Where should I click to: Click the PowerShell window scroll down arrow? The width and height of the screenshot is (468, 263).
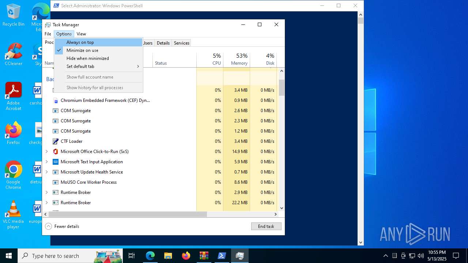[361, 242]
